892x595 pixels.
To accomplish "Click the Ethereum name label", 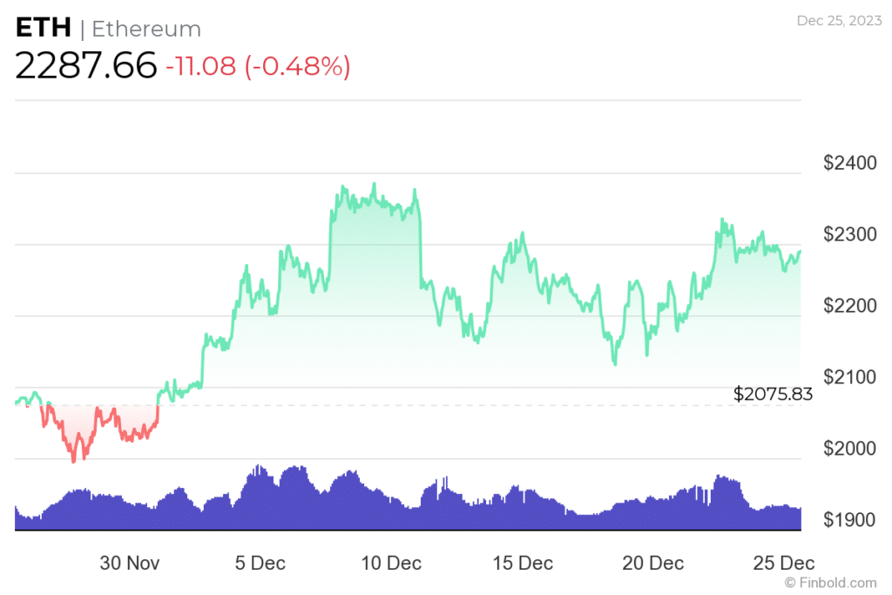I will tap(146, 30).
